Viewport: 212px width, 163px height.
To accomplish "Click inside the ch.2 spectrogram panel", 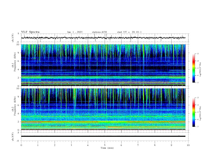I will 103,109.
